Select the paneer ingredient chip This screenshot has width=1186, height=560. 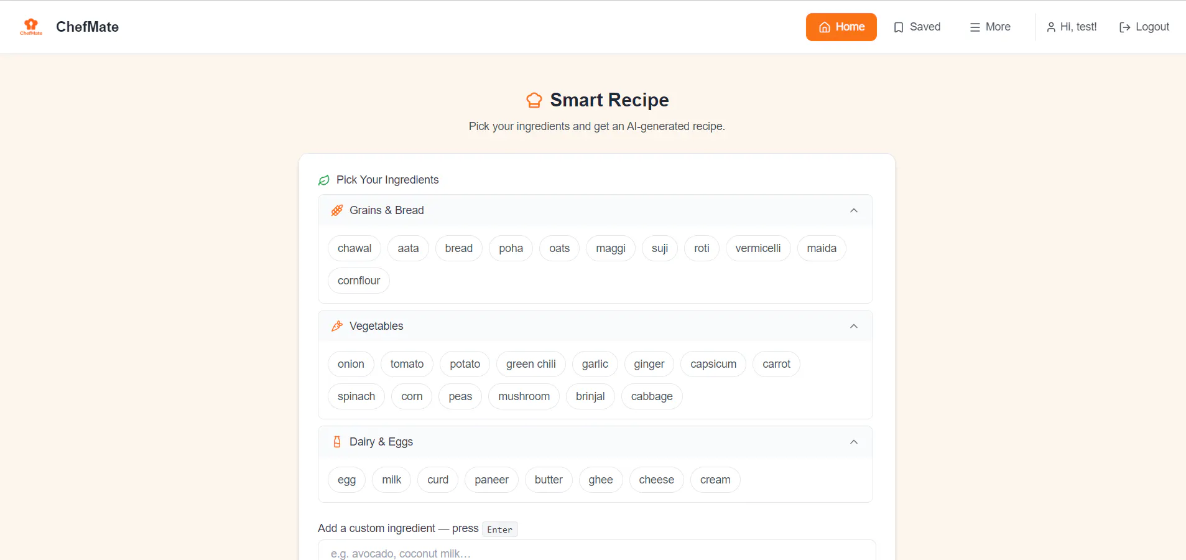491,480
